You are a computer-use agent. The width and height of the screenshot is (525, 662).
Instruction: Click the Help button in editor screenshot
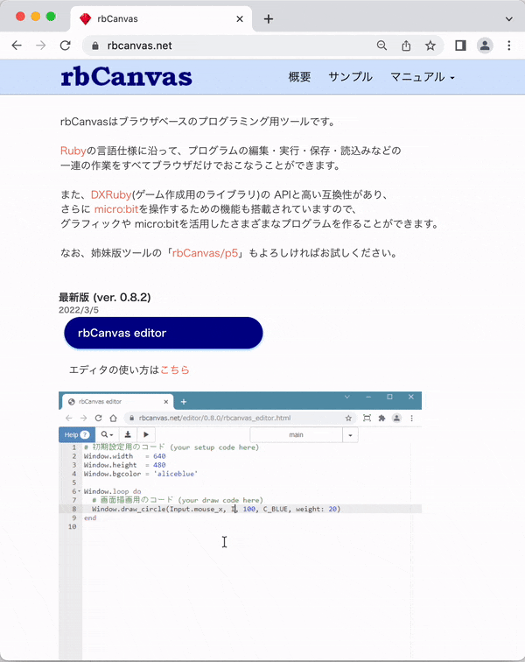tap(77, 435)
